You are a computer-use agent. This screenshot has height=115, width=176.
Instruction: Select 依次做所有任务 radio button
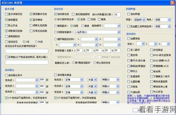click(55, 19)
